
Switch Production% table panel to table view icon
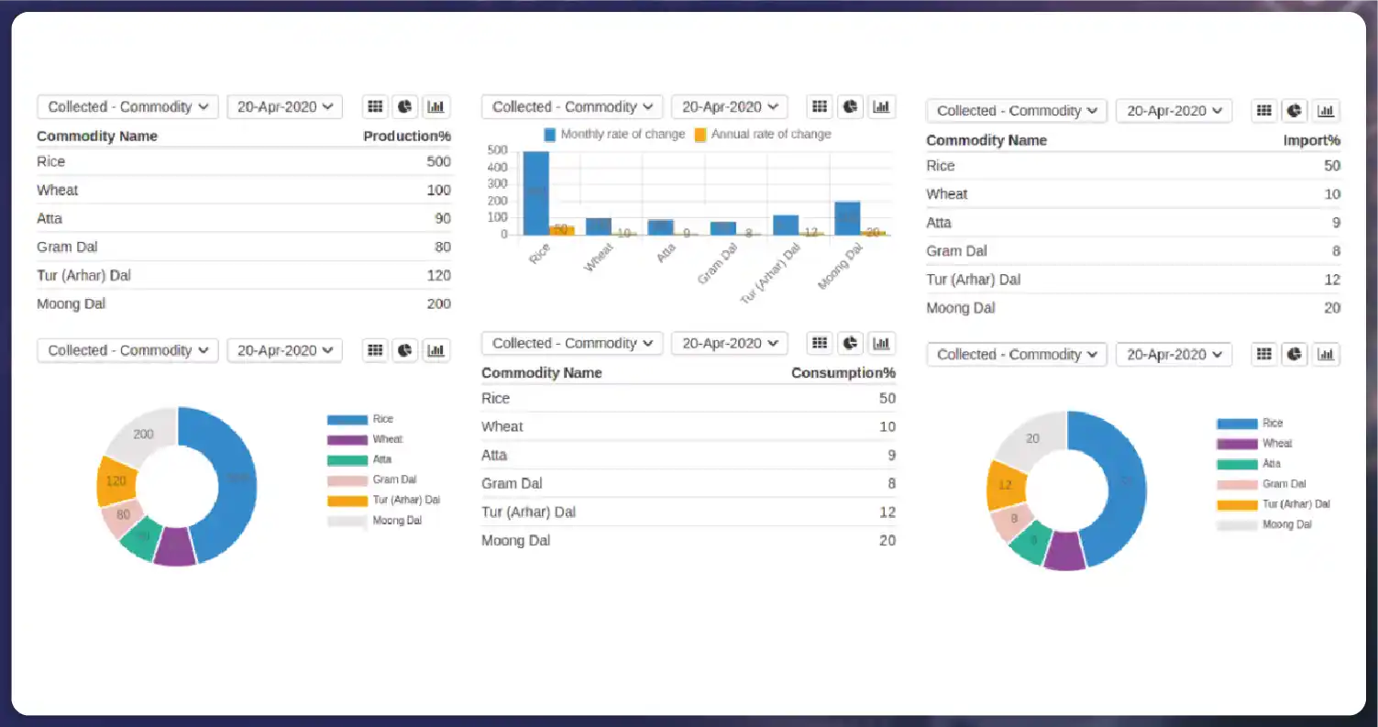[375, 106]
